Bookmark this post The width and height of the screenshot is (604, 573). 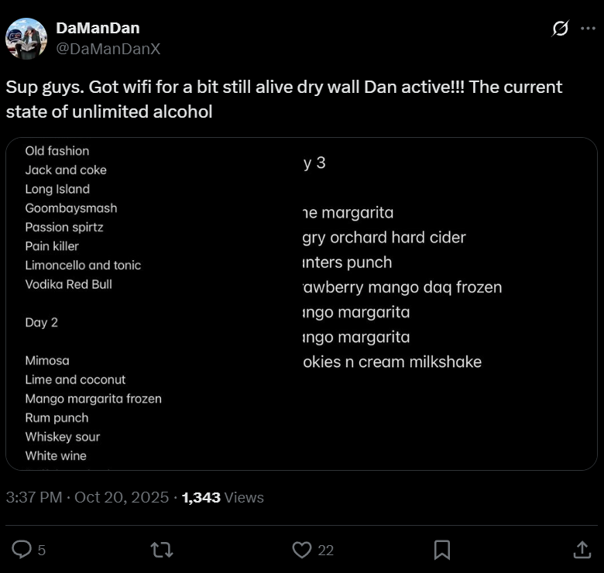click(442, 550)
